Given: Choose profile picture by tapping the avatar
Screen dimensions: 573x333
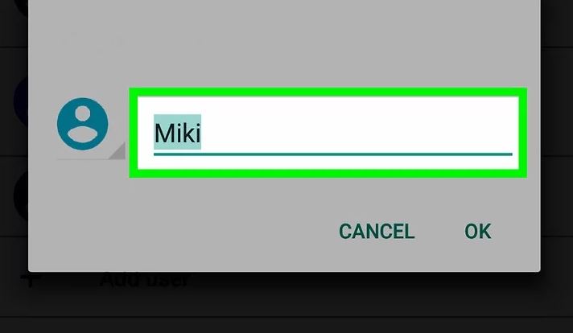Looking at the screenshot, I should coord(83,124).
